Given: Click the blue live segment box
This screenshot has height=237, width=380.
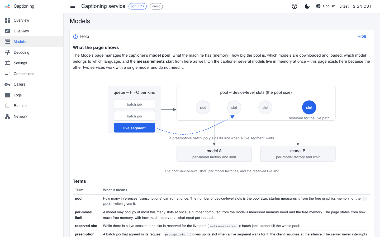Looking at the screenshot, I should pos(134,128).
